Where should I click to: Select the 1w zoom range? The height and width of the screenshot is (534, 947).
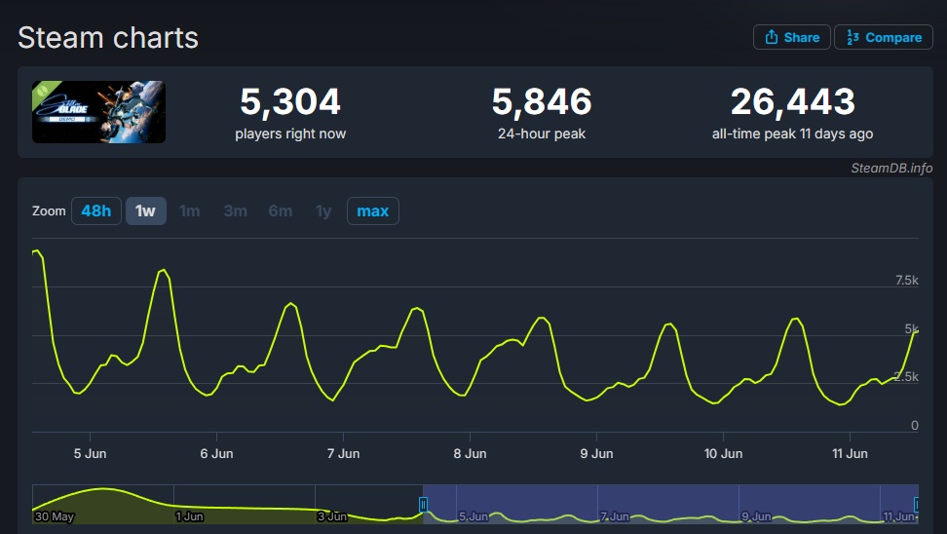point(145,210)
